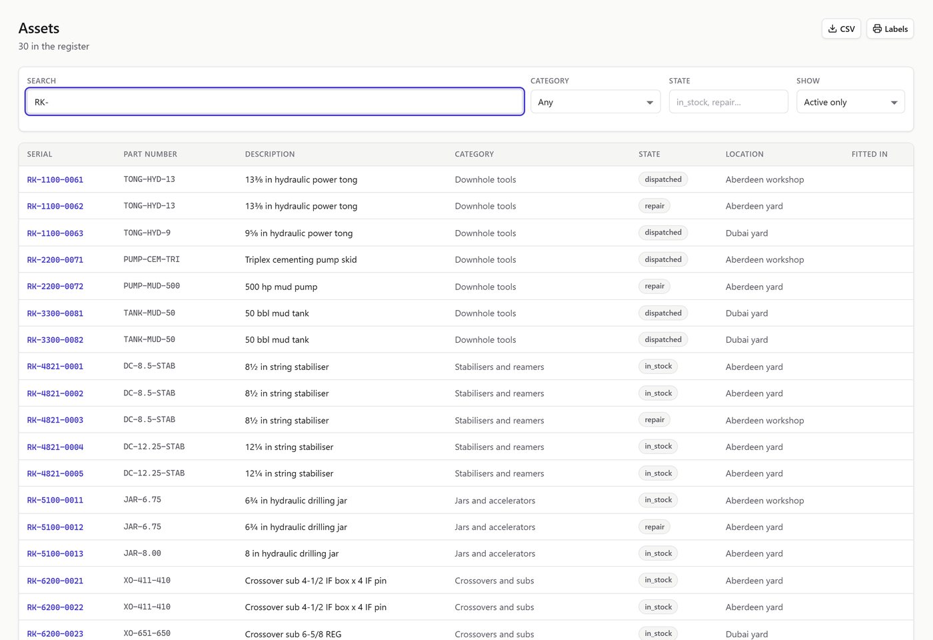The width and height of the screenshot is (933, 640).
Task: Click dispatched badge in RK-1100-0061 row
Action: pos(663,179)
